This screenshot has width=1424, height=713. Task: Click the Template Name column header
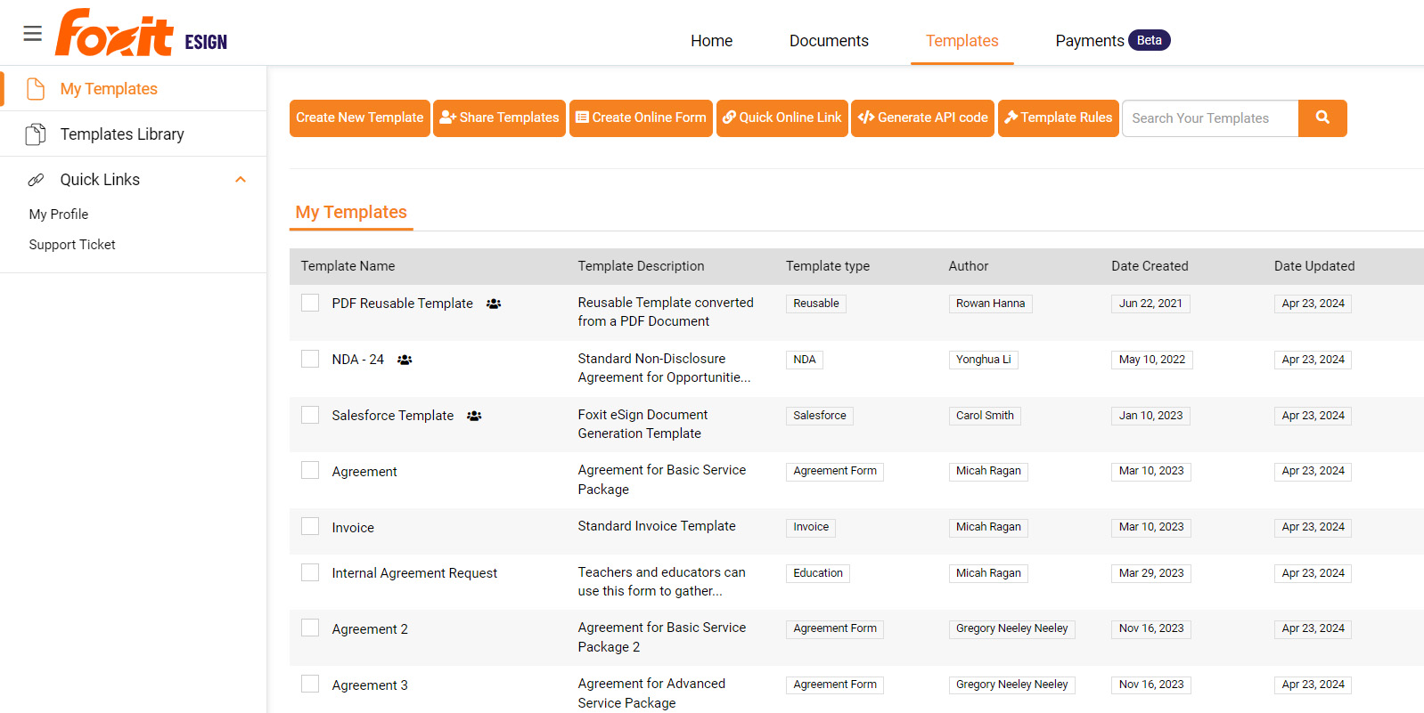point(348,266)
